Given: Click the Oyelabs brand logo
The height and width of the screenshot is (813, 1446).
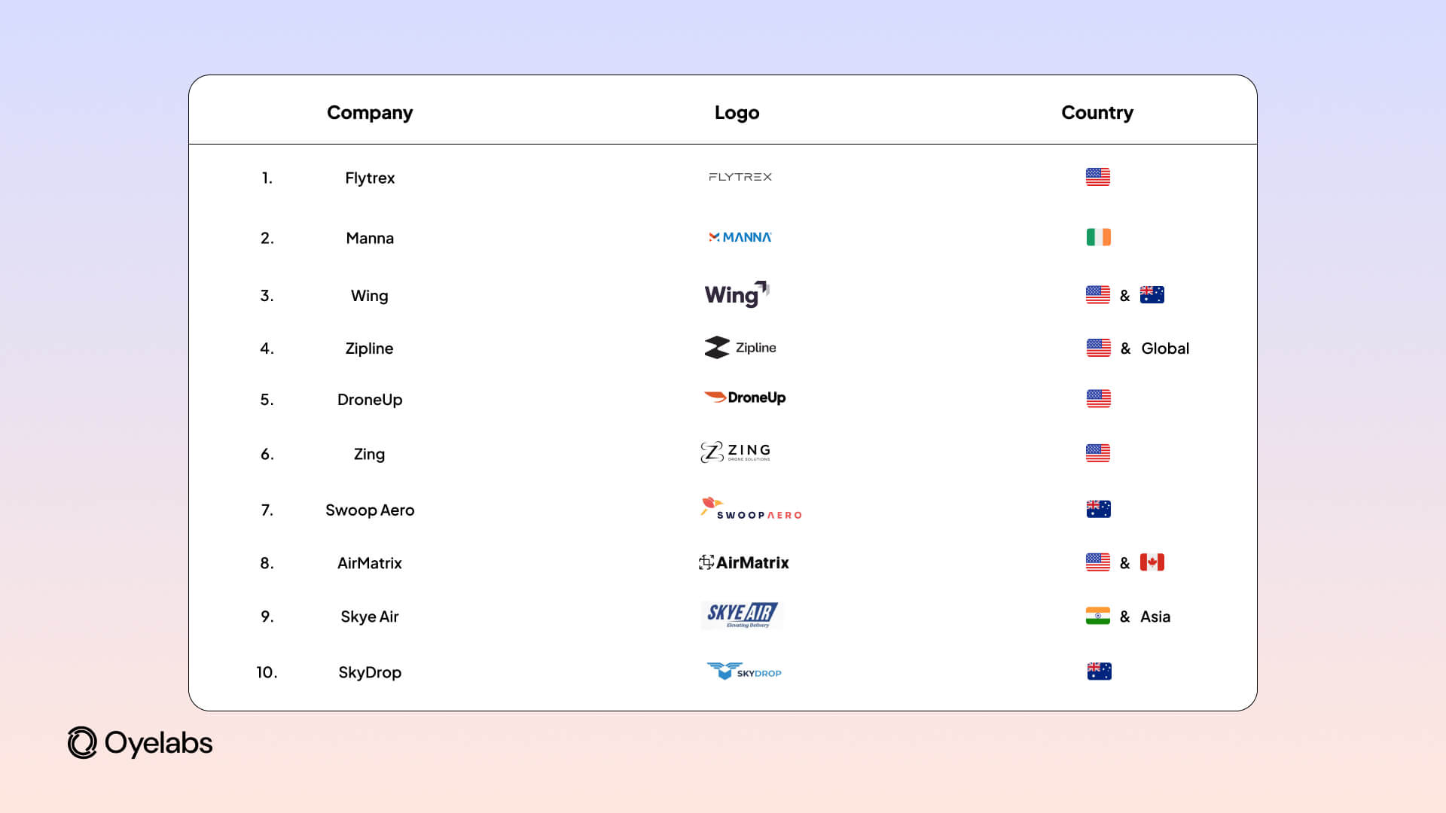Looking at the screenshot, I should coord(140,743).
